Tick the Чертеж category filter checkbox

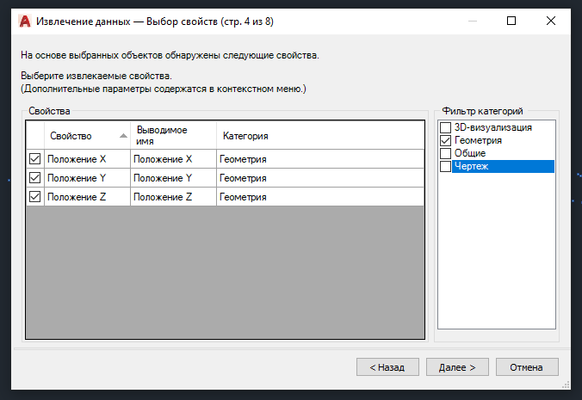tap(445, 166)
